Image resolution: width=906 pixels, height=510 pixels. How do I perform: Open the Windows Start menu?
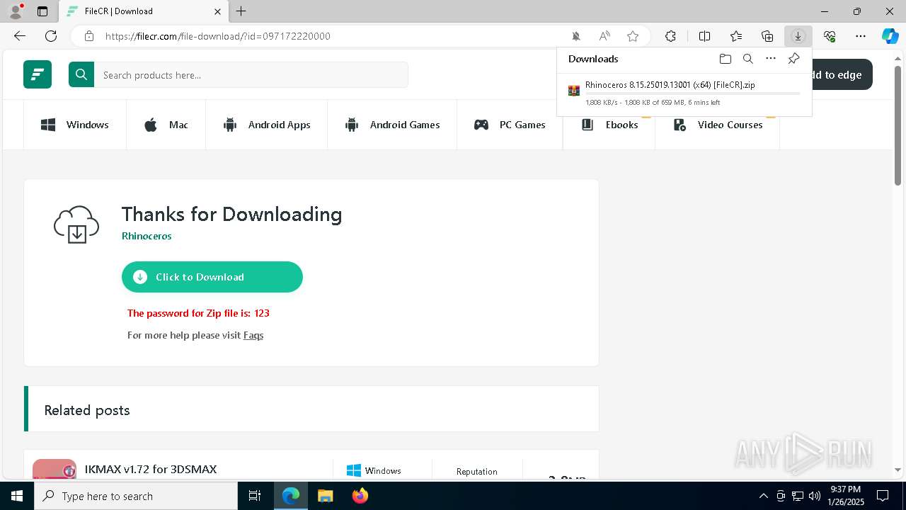pos(17,496)
